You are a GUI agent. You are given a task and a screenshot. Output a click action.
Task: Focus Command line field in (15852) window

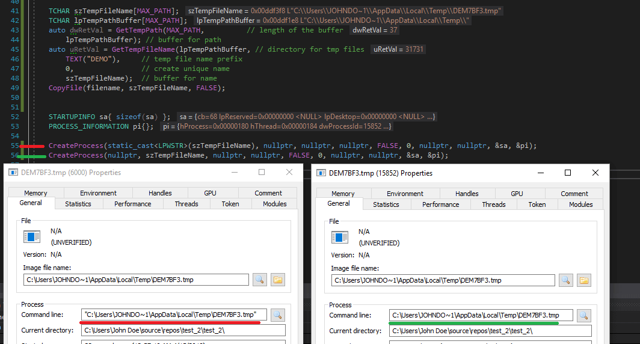pos(481,316)
